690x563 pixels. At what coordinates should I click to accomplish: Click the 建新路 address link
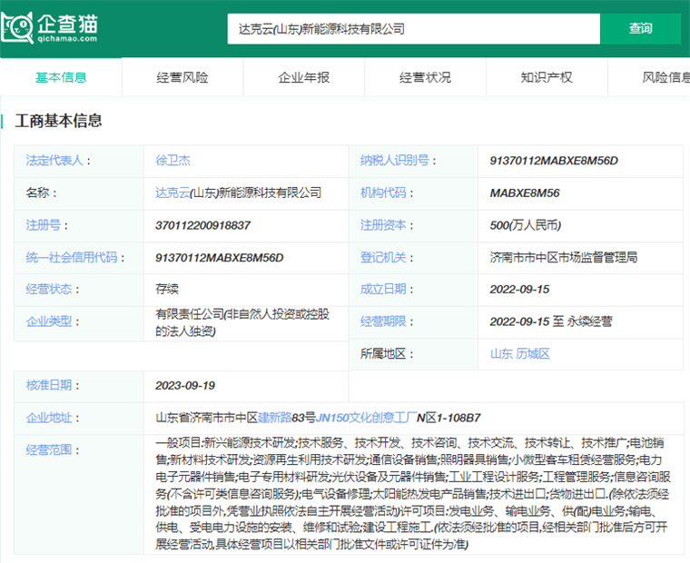275,418
